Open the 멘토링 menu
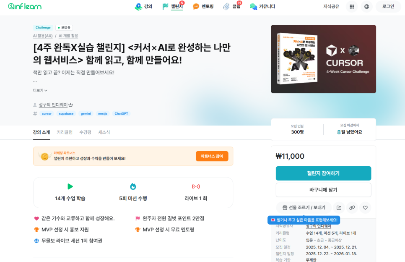This screenshot has height=262, width=405. tap(203, 6)
